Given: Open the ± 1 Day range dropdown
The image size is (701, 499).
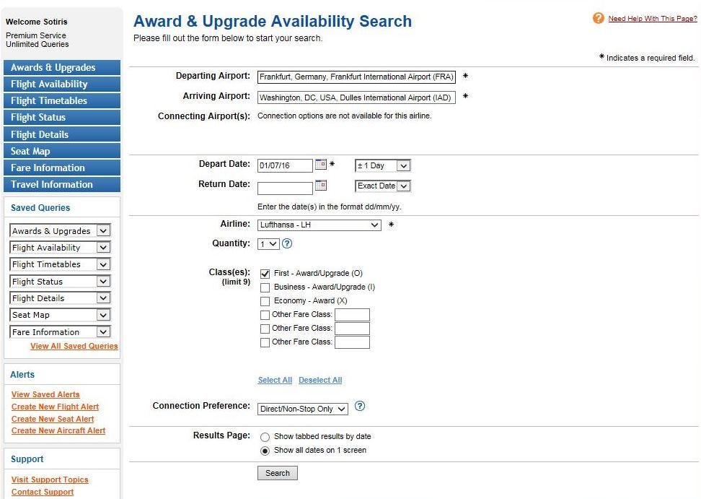Looking at the screenshot, I should coord(383,165).
